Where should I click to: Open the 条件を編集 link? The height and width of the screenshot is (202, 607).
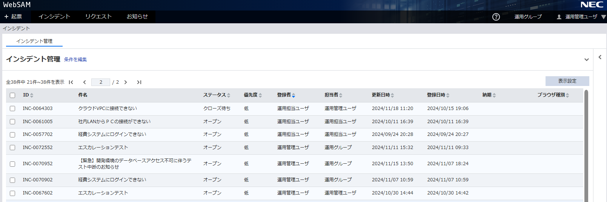point(75,60)
